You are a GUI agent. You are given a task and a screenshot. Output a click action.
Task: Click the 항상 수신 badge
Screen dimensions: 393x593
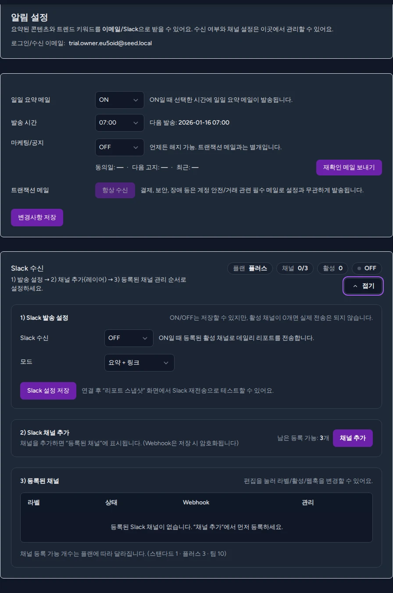point(115,190)
